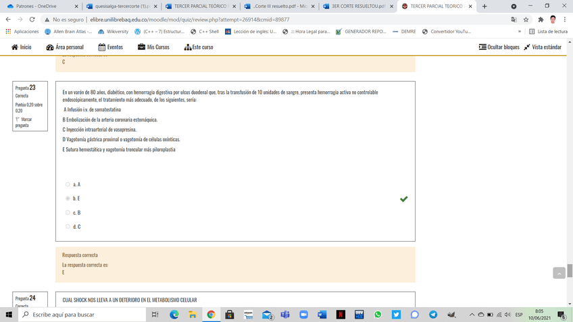
Task: Switch to the quesisalga-tercercorte tab
Action: point(122,6)
